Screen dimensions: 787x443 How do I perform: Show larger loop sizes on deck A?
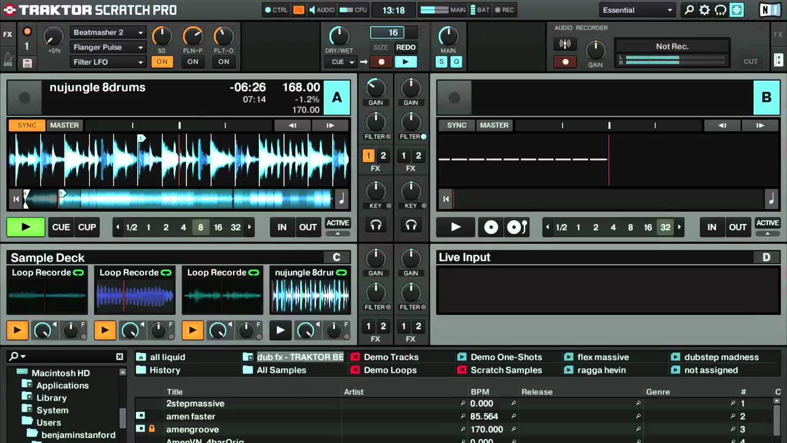249,228
